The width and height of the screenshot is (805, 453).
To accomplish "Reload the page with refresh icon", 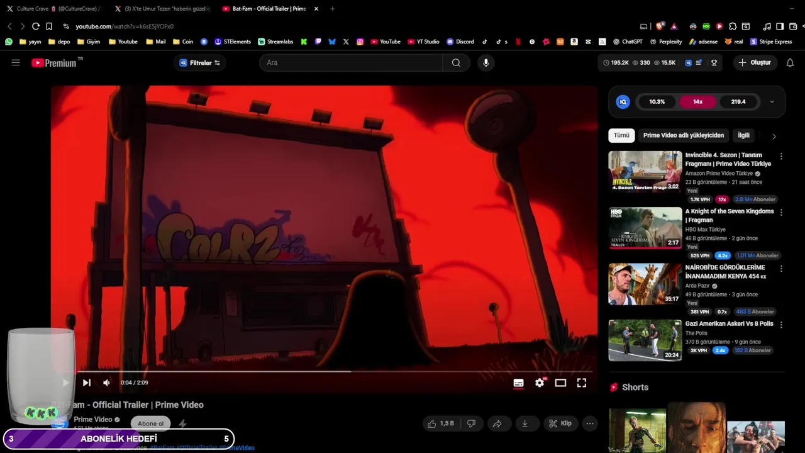I will (36, 26).
